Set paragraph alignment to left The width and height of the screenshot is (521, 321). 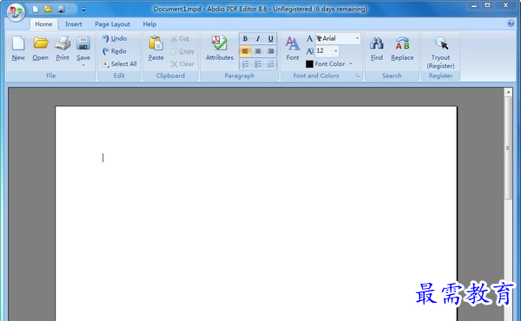click(x=245, y=51)
